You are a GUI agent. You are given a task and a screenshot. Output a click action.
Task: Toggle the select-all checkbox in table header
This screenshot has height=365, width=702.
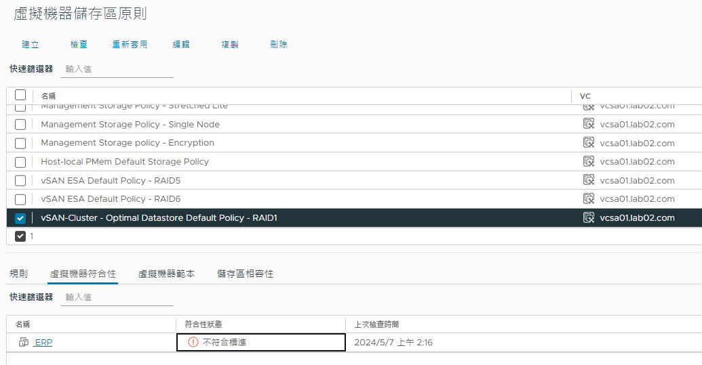coord(20,95)
